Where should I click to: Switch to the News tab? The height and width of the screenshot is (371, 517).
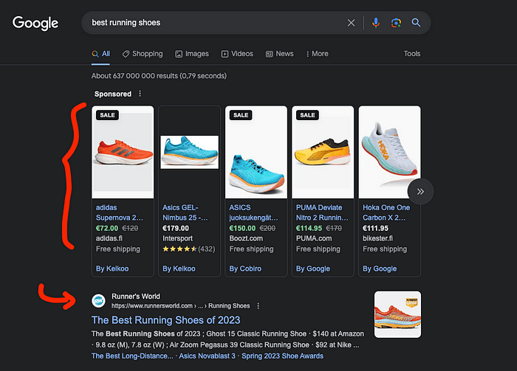click(280, 54)
